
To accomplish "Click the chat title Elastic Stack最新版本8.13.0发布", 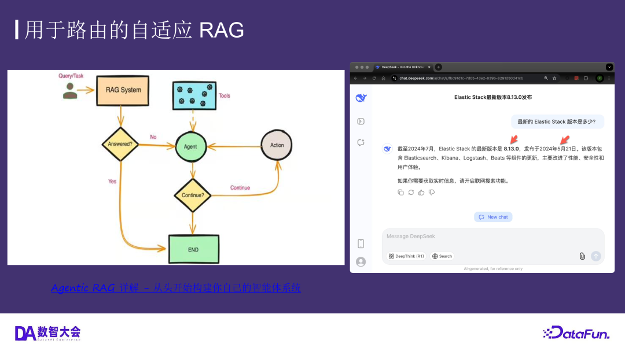I will tap(493, 97).
